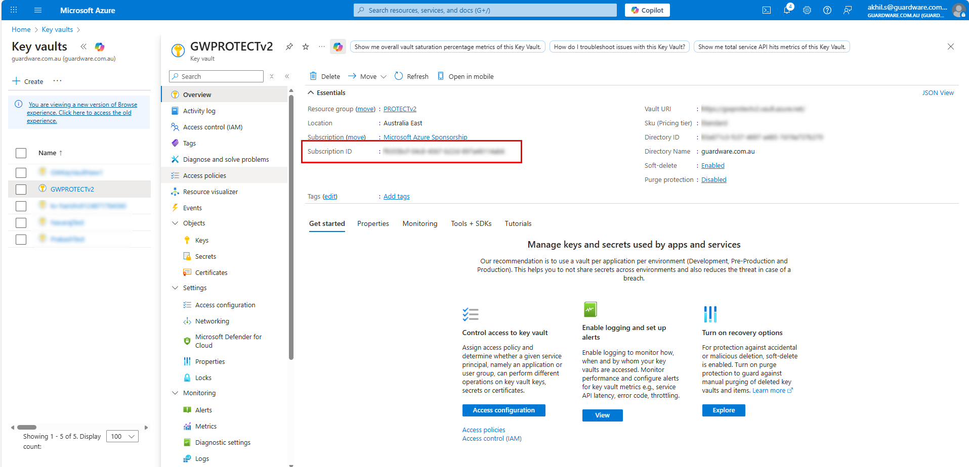The height and width of the screenshot is (467, 969).
Task: Collapse the Objects section in the sidebar
Action: click(x=175, y=223)
